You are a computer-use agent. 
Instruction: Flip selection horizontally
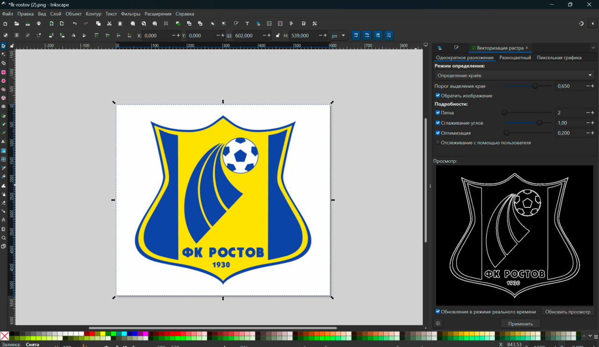pos(73,35)
